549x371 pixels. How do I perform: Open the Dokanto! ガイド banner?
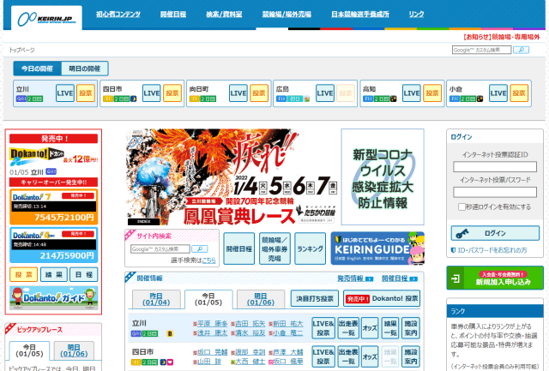point(53,297)
